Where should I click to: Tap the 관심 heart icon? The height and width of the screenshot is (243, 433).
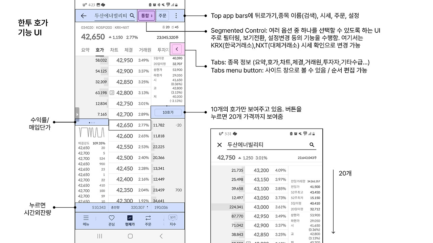[x=112, y=218]
